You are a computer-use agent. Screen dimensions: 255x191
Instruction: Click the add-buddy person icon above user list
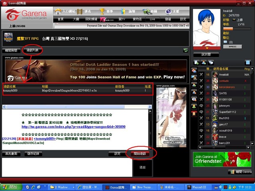(x=204, y=62)
